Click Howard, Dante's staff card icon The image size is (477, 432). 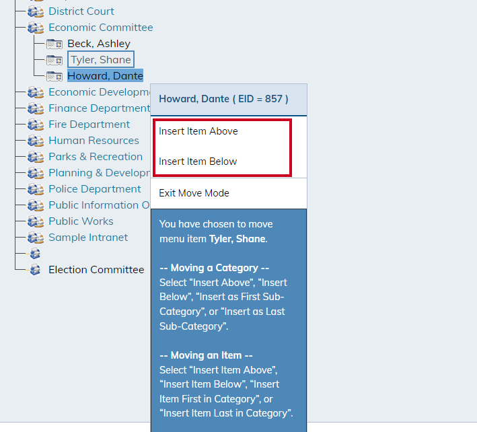pyautogui.click(x=54, y=76)
